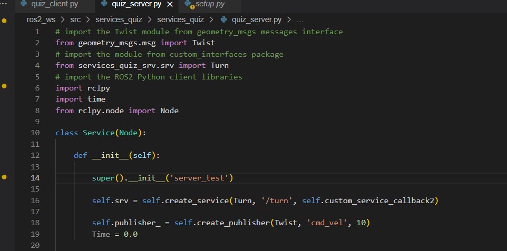507x251 pixels.
Task: Click 'custom_service_callback2' on line 16
Action: tap(379, 200)
